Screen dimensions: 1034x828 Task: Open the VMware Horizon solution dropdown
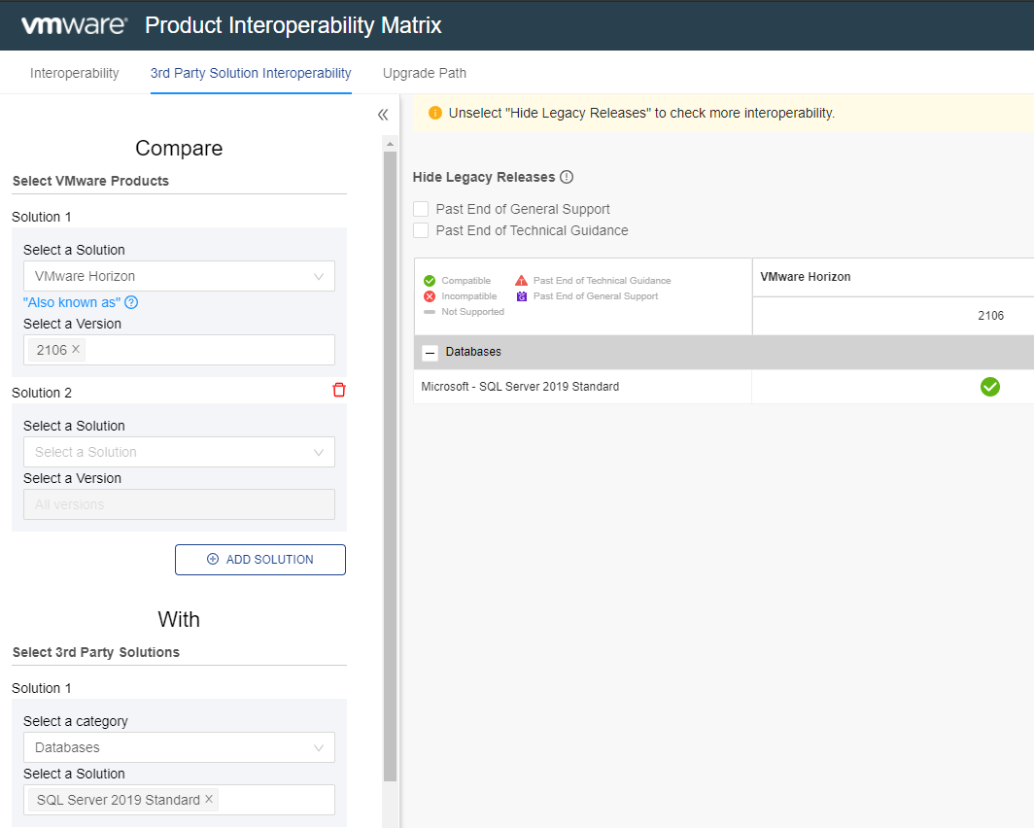tap(179, 276)
